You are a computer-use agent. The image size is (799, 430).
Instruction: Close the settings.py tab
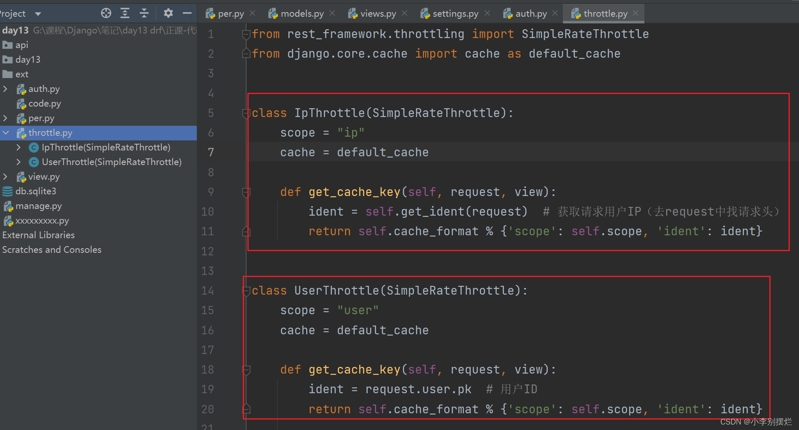pos(487,13)
